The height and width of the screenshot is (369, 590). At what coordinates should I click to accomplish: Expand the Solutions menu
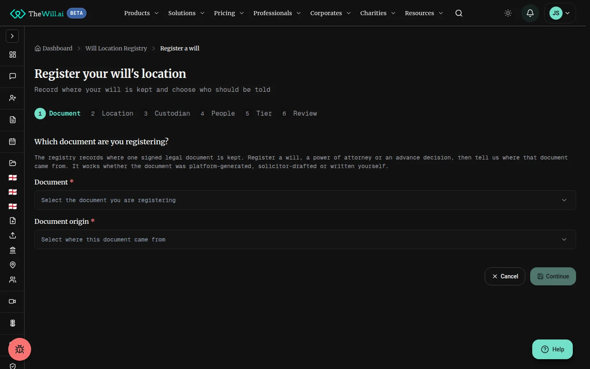pyautogui.click(x=186, y=13)
